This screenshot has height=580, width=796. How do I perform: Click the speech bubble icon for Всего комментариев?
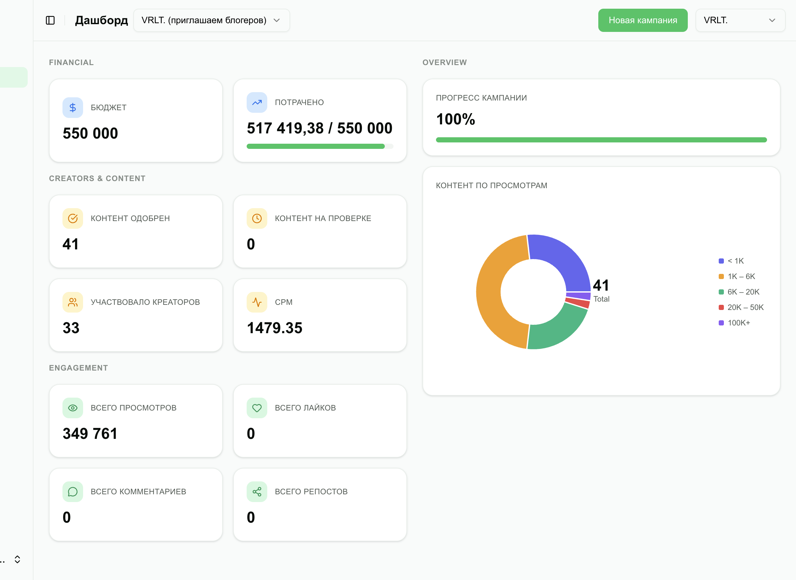73,491
